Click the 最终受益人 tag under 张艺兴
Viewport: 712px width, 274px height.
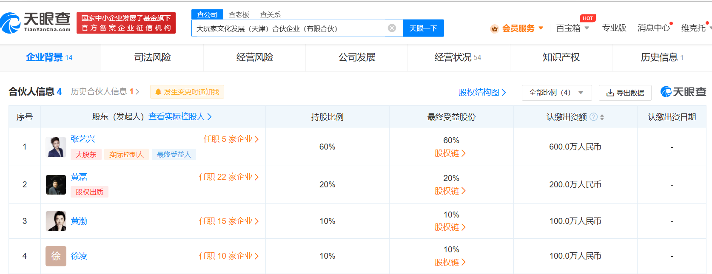174,155
